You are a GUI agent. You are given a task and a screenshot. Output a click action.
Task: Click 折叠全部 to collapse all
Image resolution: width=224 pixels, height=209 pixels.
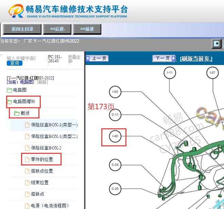[x=74, y=59]
